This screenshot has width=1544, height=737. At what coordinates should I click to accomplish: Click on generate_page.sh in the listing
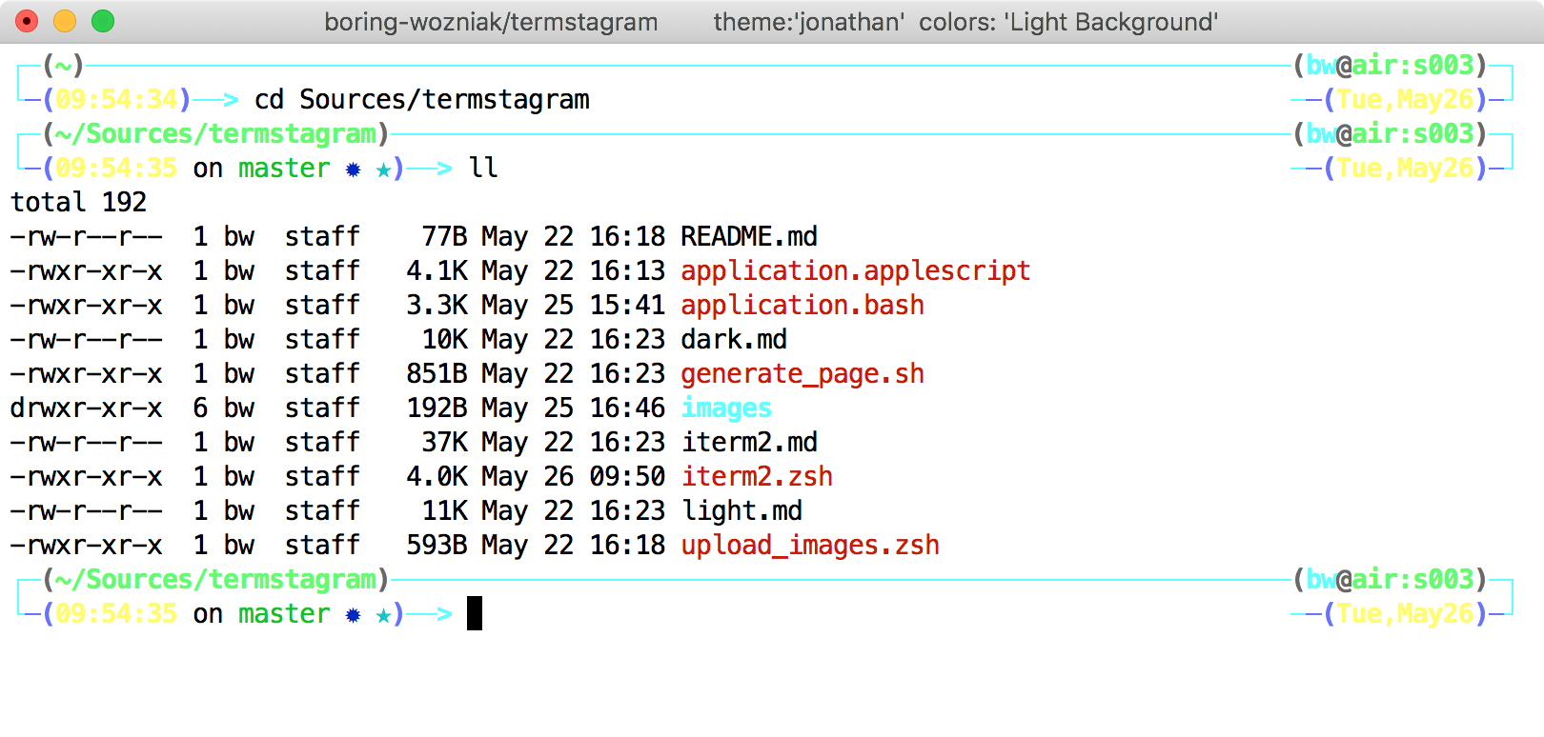802,374
